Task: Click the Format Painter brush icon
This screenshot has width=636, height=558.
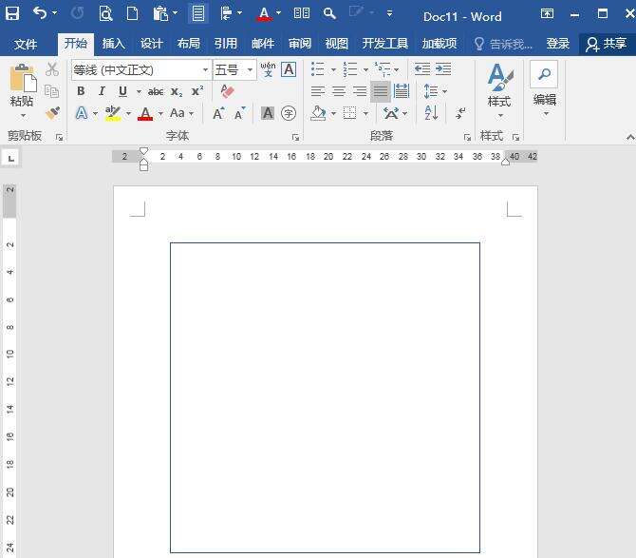Action: click(x=52, y=113)
